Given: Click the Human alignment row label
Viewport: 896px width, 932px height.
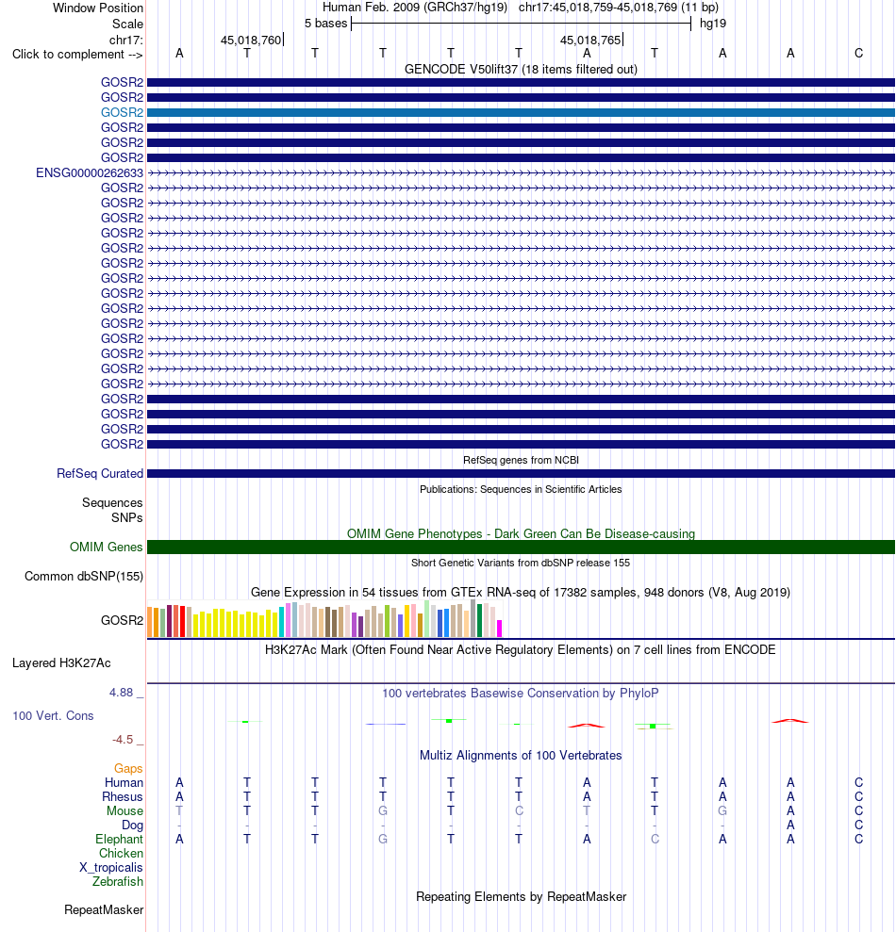Looking at the screenshot, I should (x=124, y=783).
